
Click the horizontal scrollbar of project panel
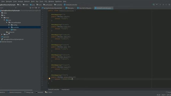16,90
